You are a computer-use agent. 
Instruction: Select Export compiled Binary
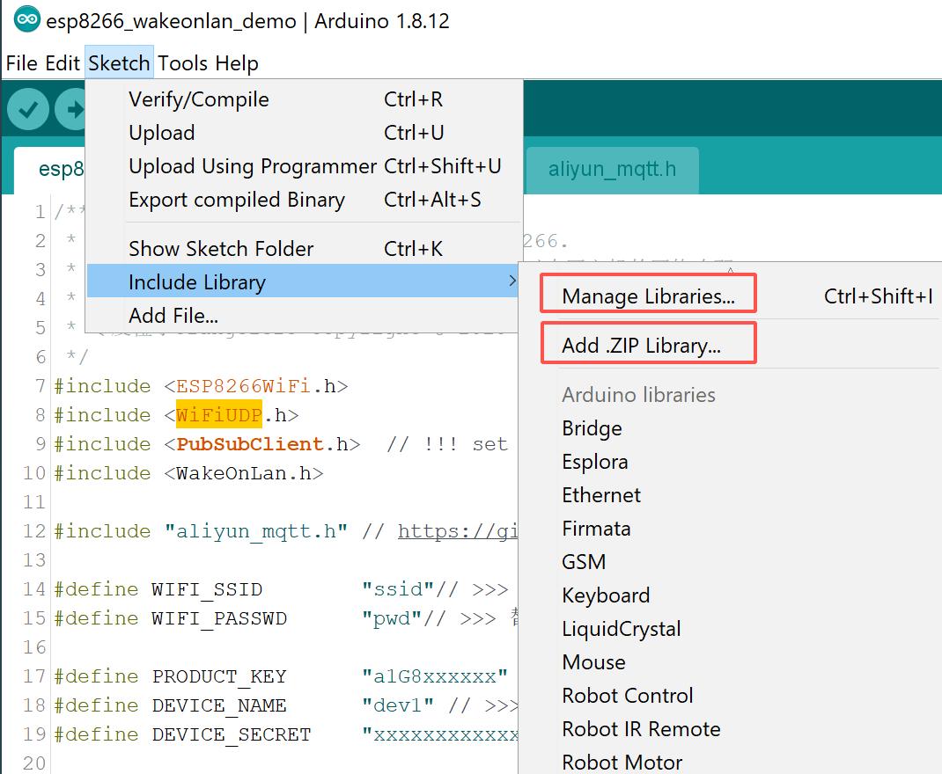237,200
